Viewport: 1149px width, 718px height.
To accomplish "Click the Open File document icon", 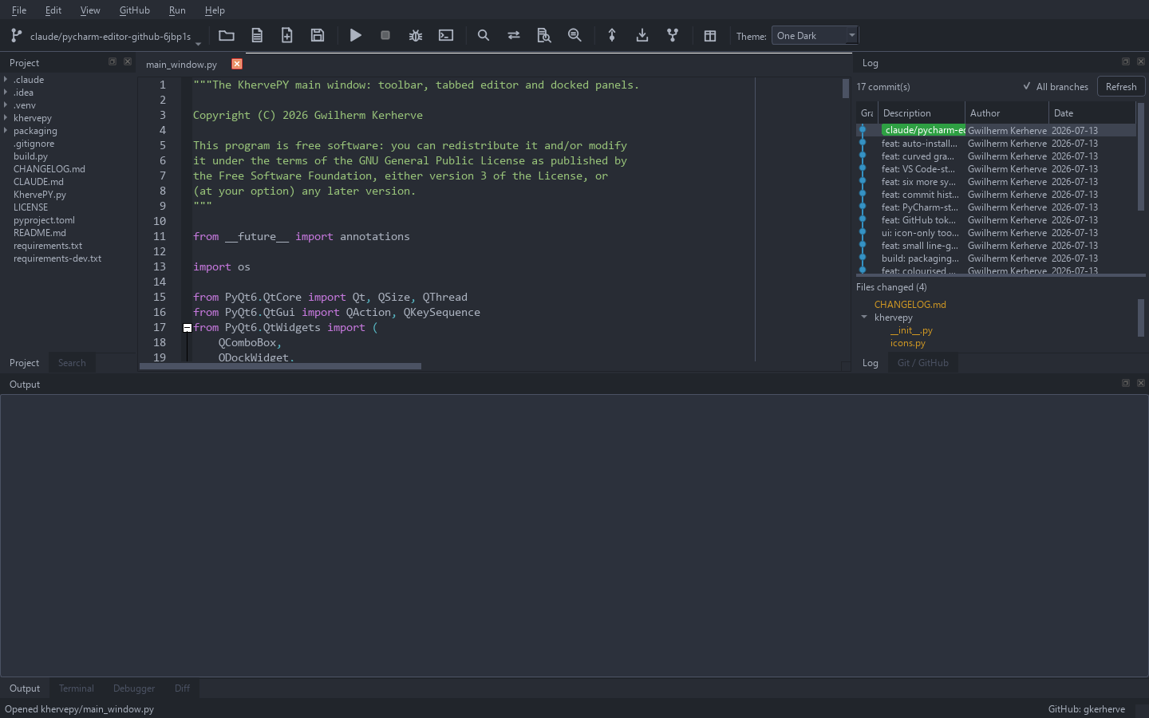I will pos(257,35).
